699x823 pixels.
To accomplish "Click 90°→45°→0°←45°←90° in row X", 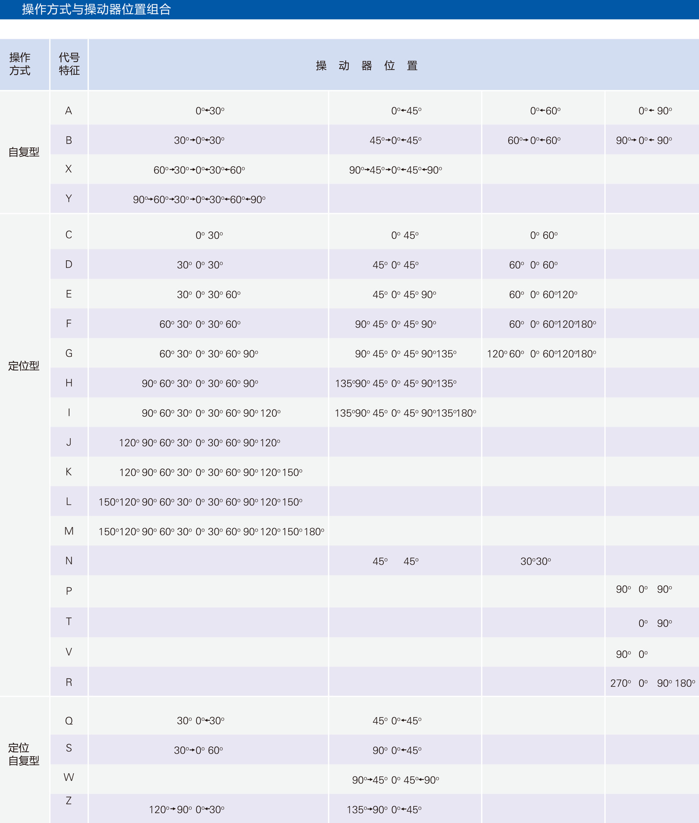I will coord(395,170).
